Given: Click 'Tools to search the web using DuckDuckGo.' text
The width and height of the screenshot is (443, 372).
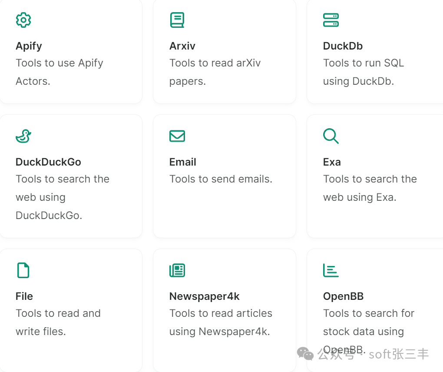Looking at the screenshot, I should (63, 197).
